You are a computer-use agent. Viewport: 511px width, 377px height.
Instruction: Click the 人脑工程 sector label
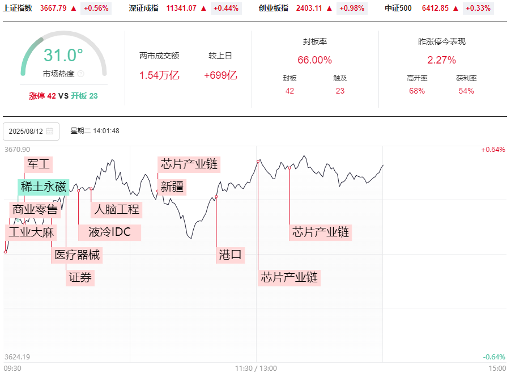(116, 209)
